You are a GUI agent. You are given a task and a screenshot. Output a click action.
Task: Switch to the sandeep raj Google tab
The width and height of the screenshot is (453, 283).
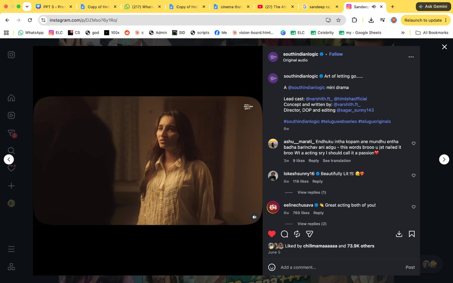point(320,7)
